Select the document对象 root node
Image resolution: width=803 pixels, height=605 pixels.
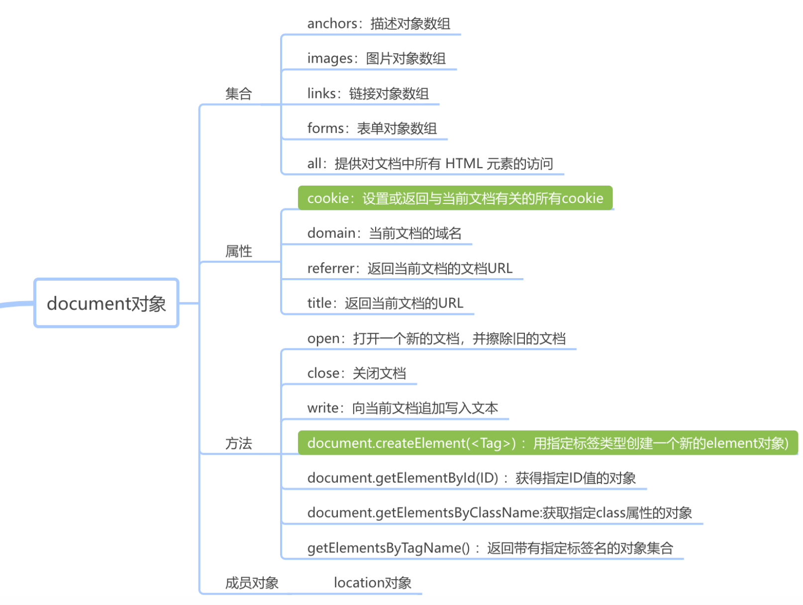click(x=106, y=303)
